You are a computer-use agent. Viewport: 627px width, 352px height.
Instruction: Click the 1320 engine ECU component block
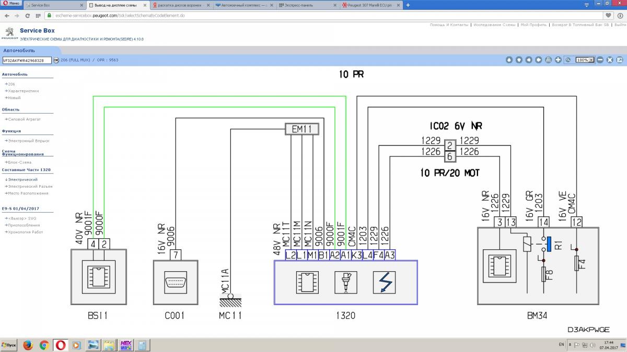(345, 282)
